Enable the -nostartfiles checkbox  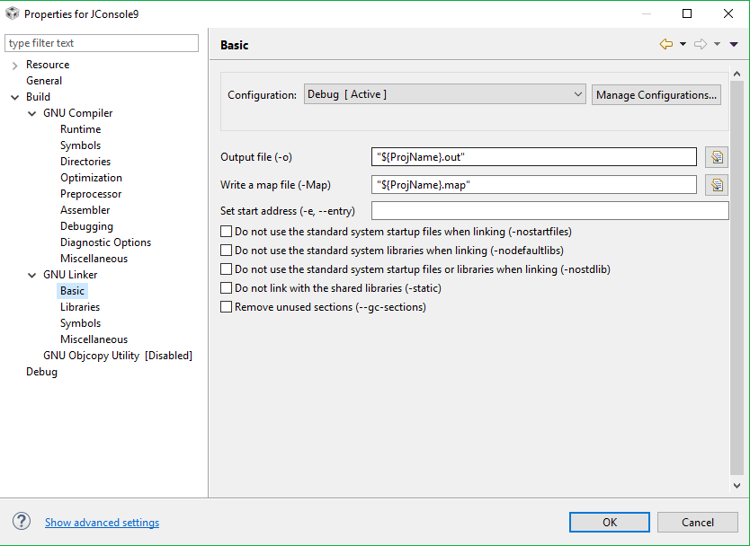[227, 232]
